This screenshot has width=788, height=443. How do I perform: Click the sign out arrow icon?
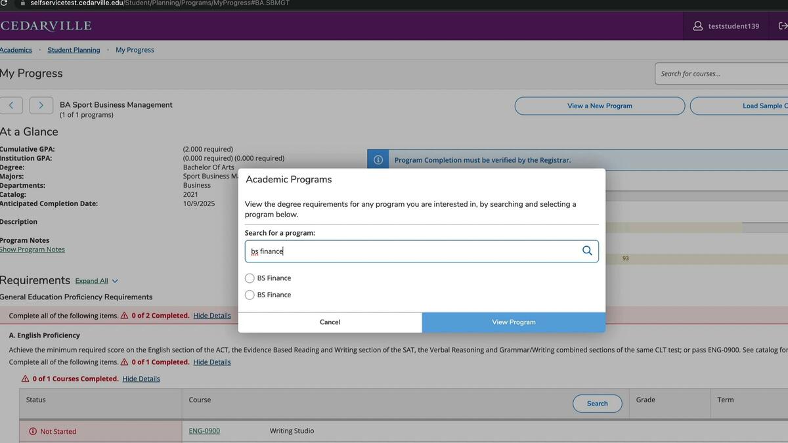click(783, 26)
